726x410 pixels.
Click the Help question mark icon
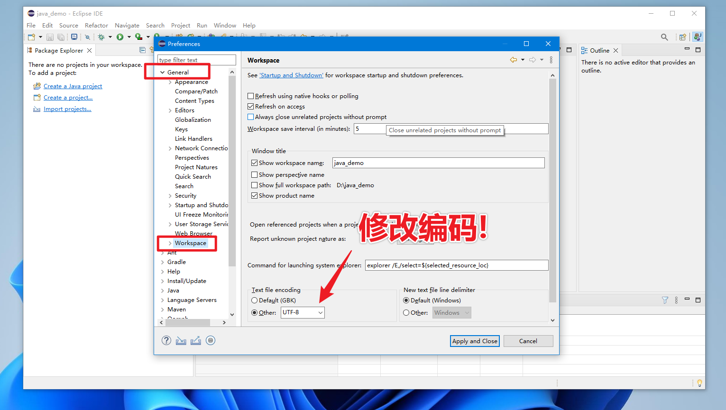point(166,340)
